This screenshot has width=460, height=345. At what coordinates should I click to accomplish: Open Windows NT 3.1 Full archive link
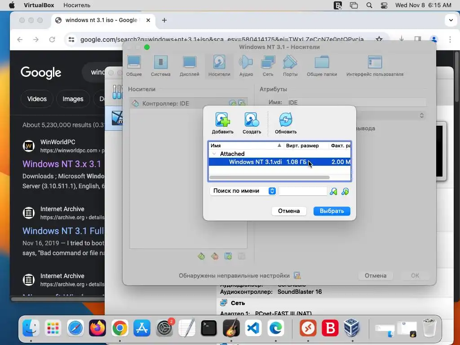[63, 230]
